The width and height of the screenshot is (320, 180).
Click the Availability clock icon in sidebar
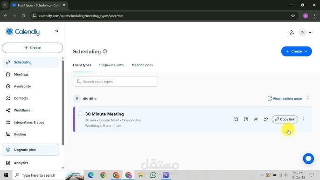(8, 86)
